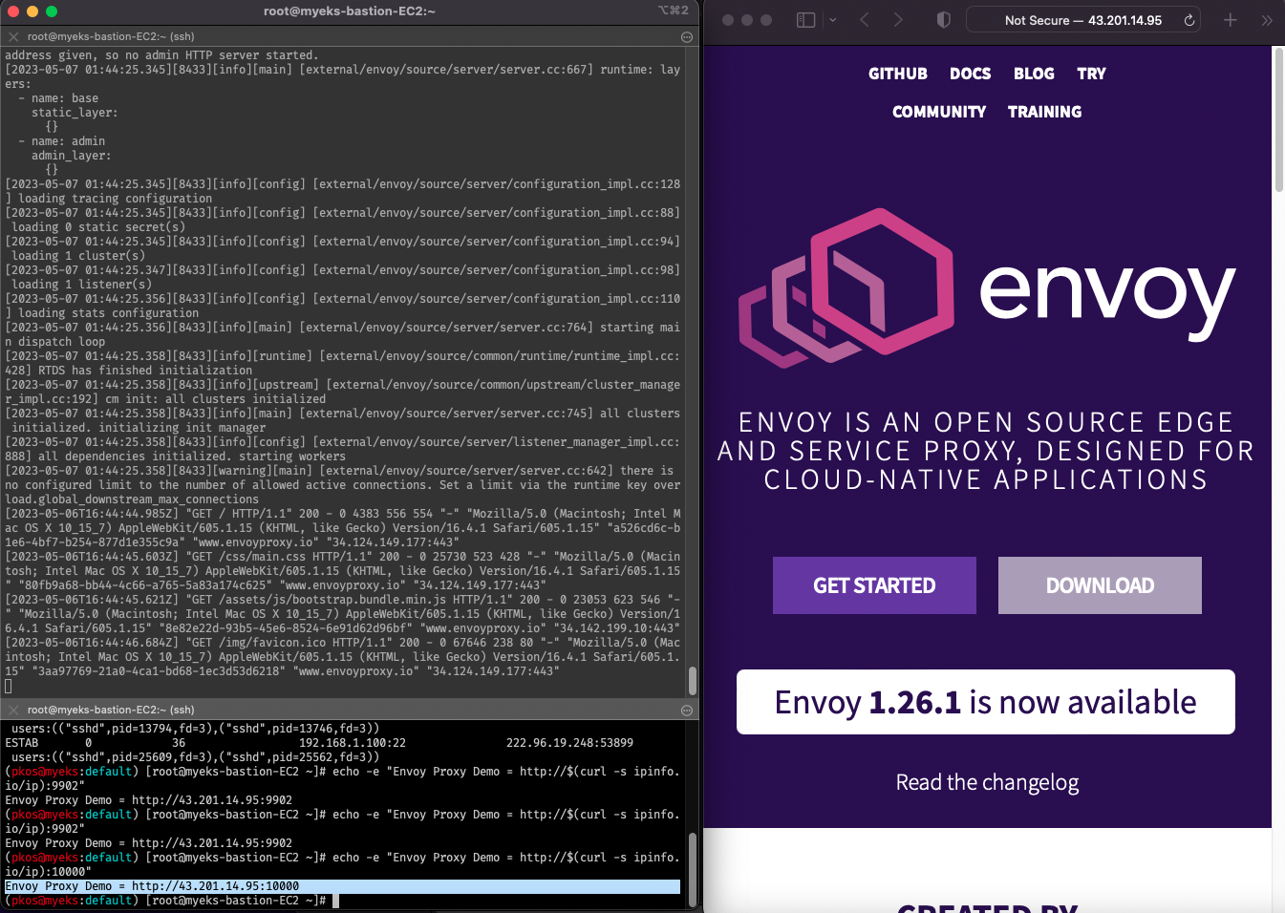1285x913 pixels.
Task: Click the last shell prompt with the cursor
Action: (170, 901)
